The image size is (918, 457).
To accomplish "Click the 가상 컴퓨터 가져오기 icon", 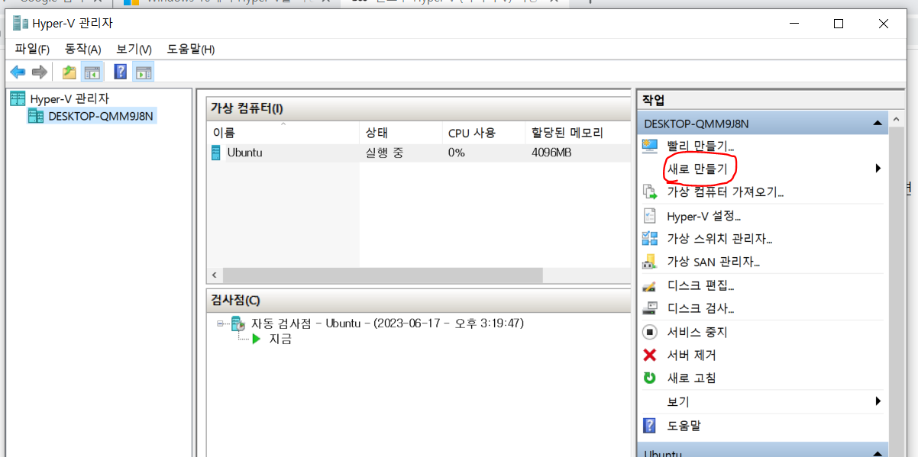I will 650,192.
